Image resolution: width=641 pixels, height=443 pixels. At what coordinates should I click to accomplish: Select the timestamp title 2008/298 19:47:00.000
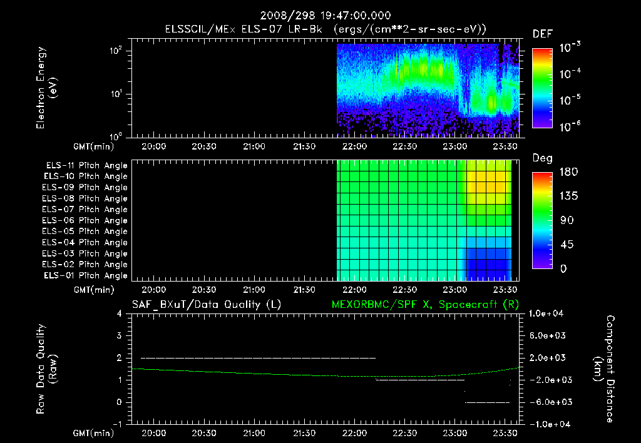pyautogui.click(x=326, y=16)
